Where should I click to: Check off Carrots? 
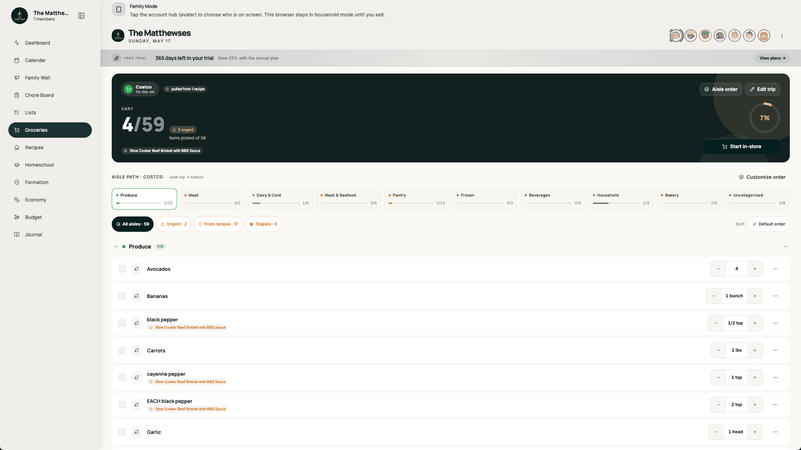click(122, 350)
